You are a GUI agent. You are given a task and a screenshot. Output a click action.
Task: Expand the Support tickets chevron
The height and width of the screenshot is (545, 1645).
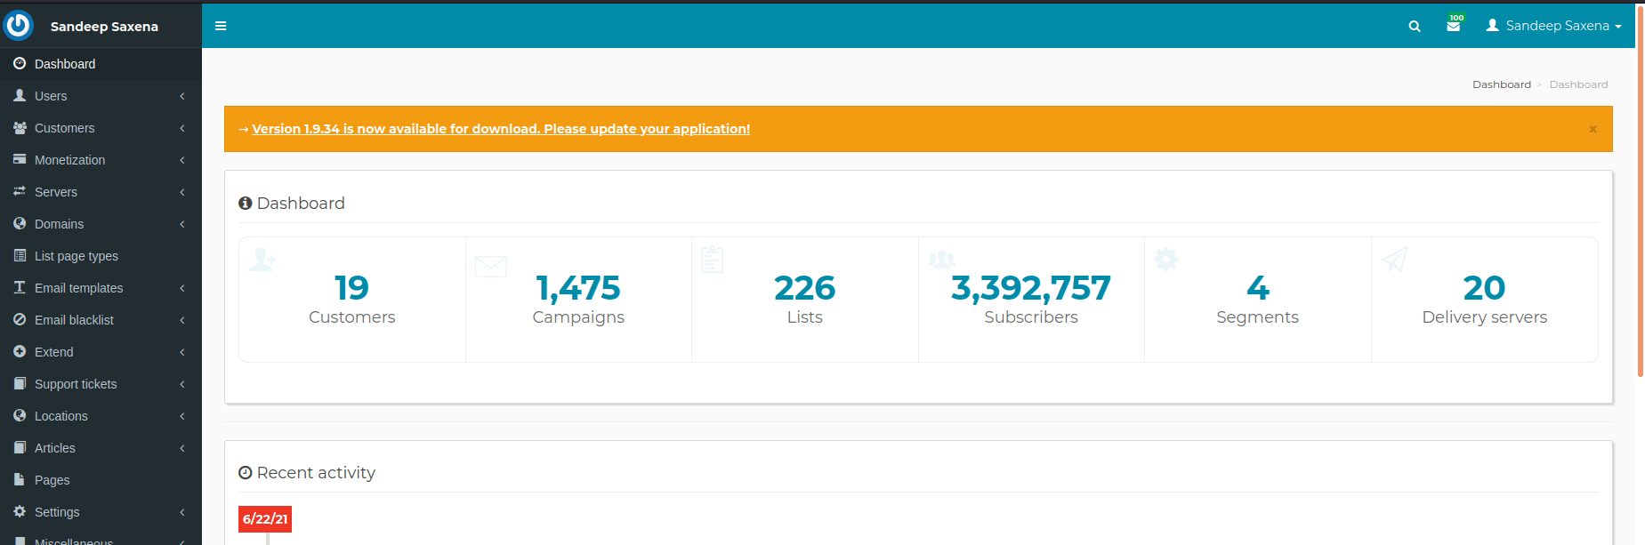182,384
